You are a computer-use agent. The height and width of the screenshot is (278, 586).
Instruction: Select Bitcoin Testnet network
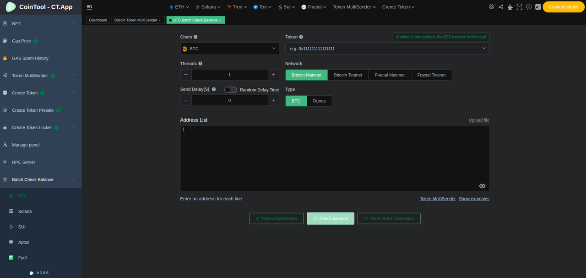[x=348, y=75]
